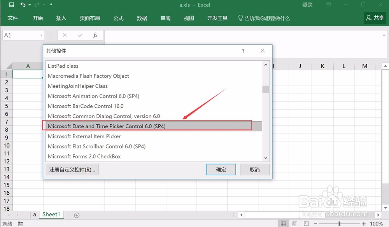The image size is (389, 227).
Task: Click the formula bar Cancel X icon
Action: tap(65, 35)
